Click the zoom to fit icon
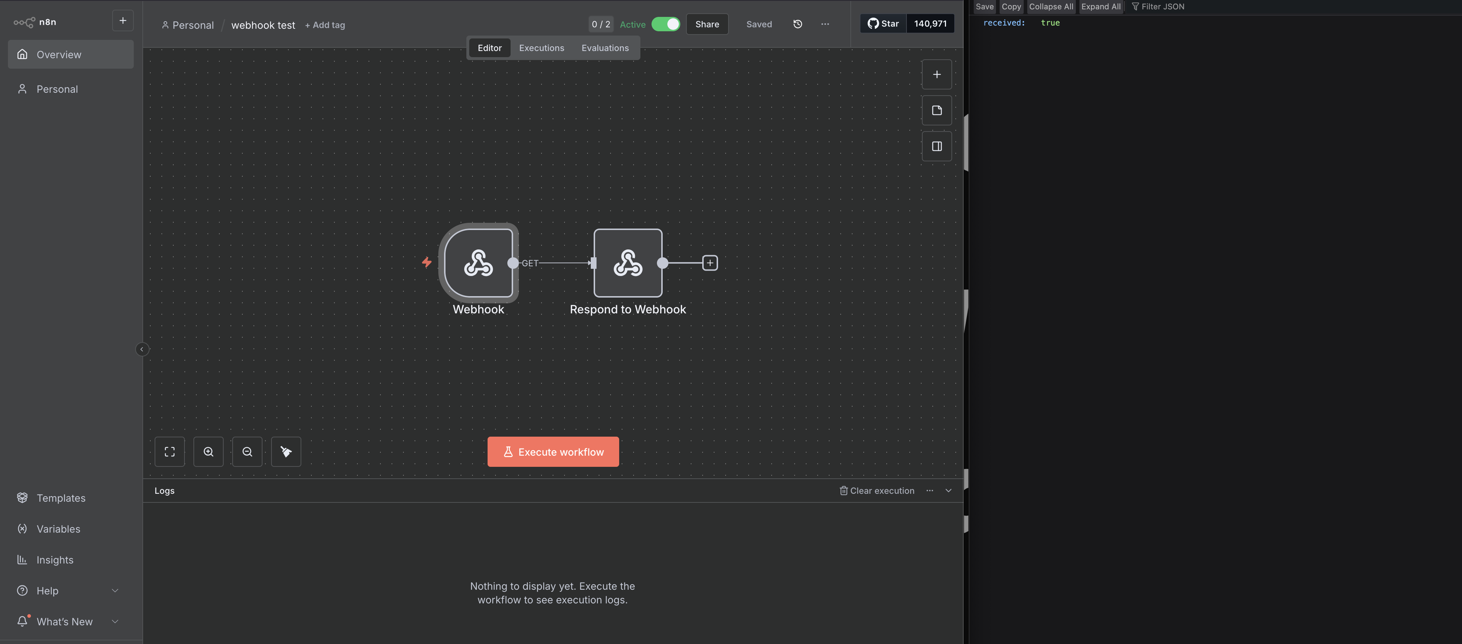 (x=169, y=452)
